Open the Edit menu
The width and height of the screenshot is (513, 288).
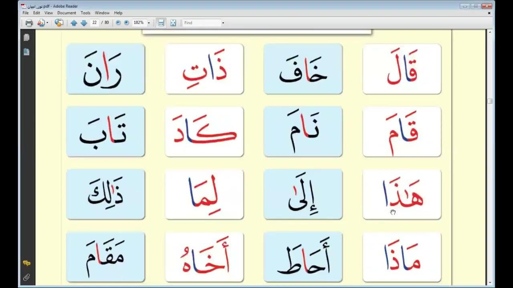[x=36, y=13]
